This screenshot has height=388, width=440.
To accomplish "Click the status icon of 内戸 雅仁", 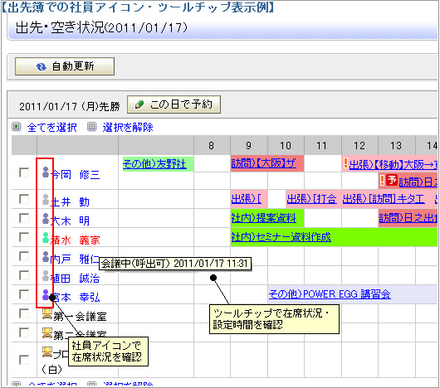I will 46,257.
